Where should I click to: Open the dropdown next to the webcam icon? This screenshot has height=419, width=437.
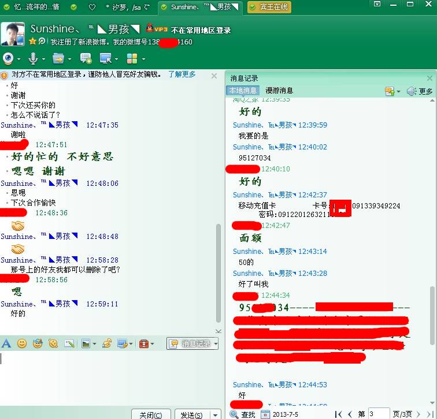point(18,59)
